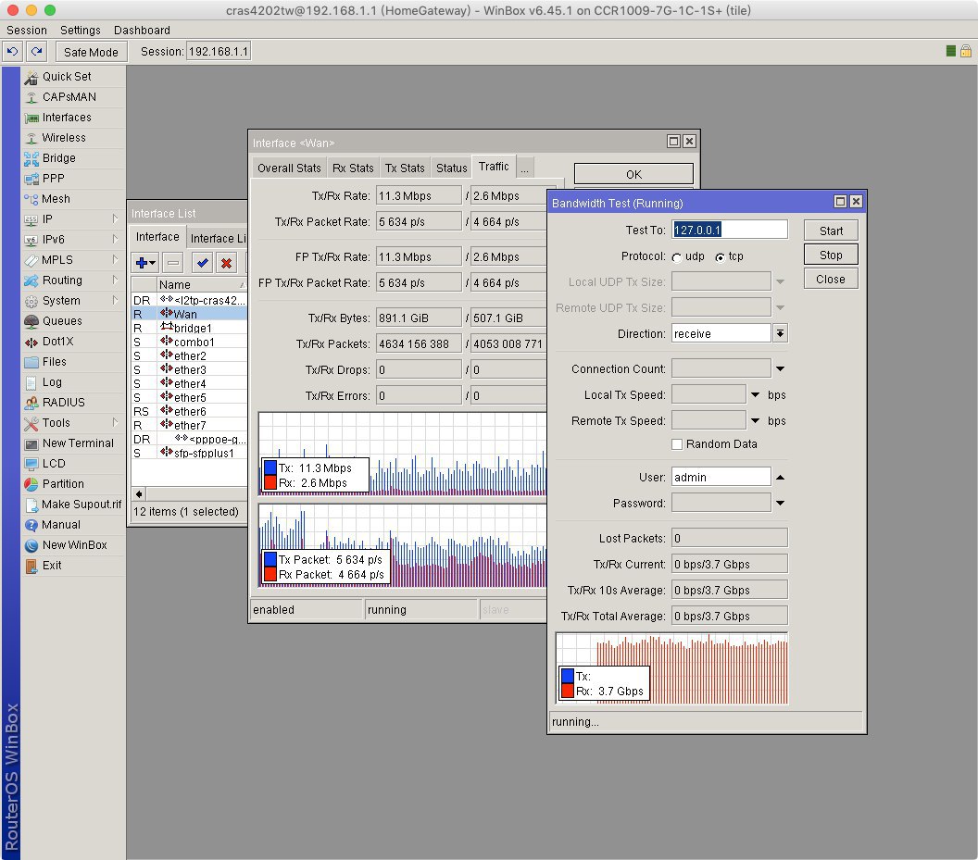Open the Session menu
Screen dimensions: 978x860
click(27, 30)
